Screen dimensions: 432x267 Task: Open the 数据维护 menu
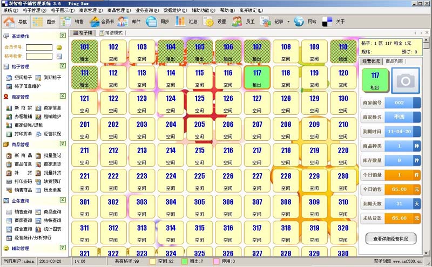[x=175, y=10]
